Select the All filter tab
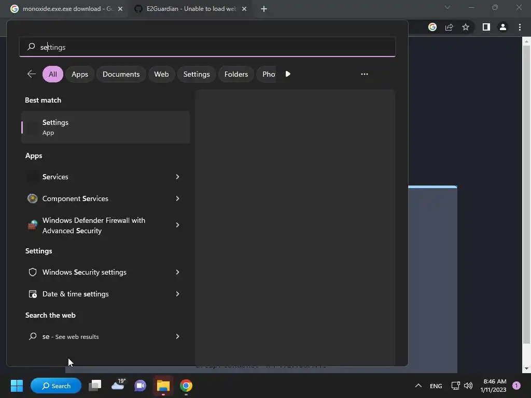 [x=53, y=74]
